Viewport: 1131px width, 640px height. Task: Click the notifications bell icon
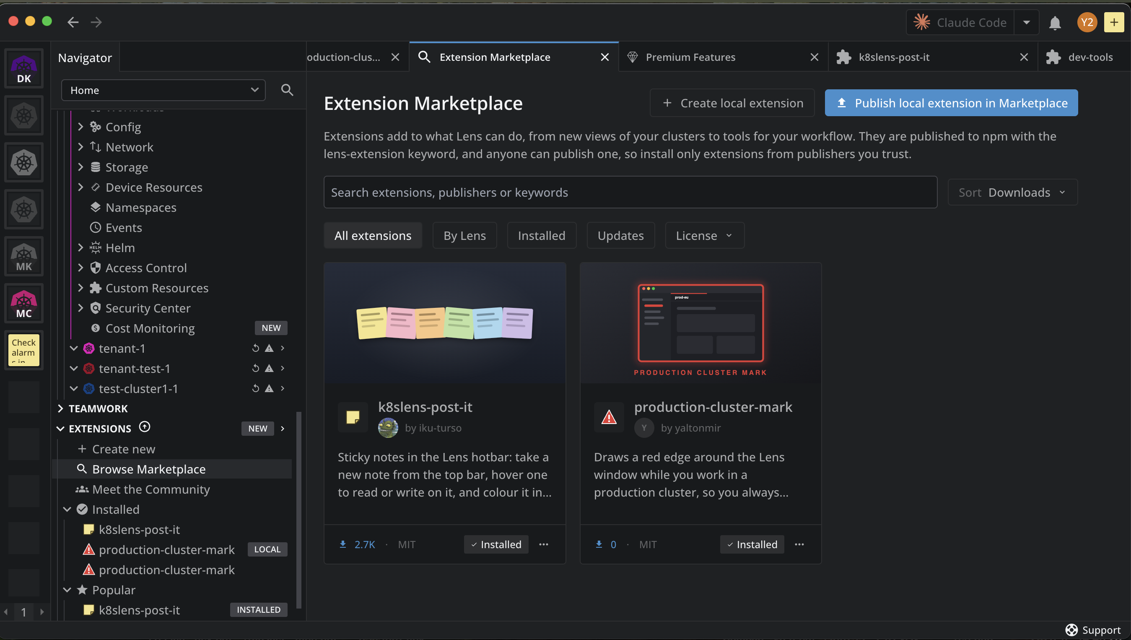[x=1055, y=22]
